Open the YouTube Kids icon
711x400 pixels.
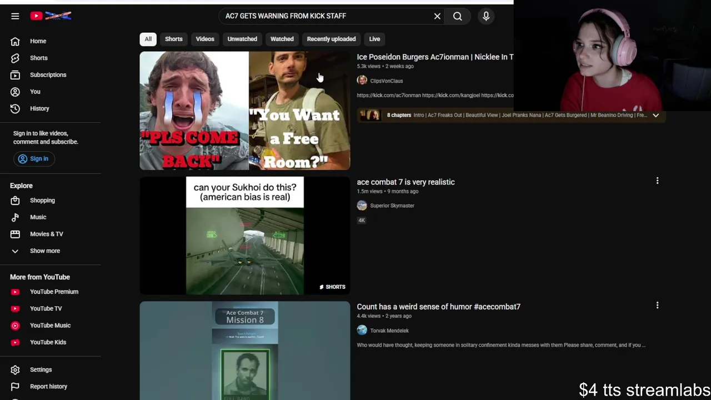15,342
